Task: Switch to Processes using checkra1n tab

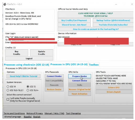Action: point(26,65)
